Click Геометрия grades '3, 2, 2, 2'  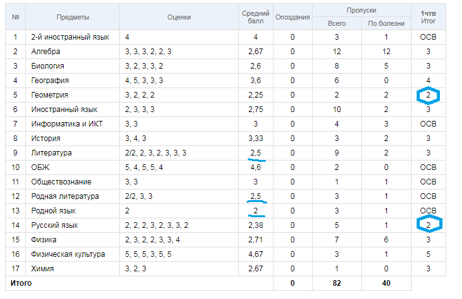point(140,95)
